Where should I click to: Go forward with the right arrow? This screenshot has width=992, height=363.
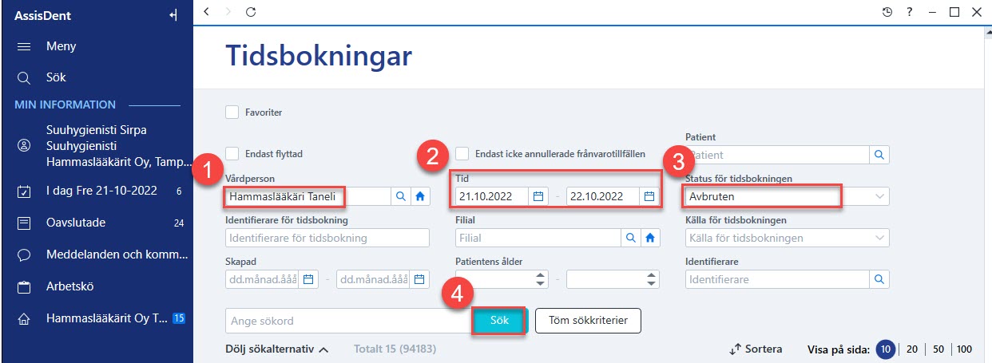[229, 11]
